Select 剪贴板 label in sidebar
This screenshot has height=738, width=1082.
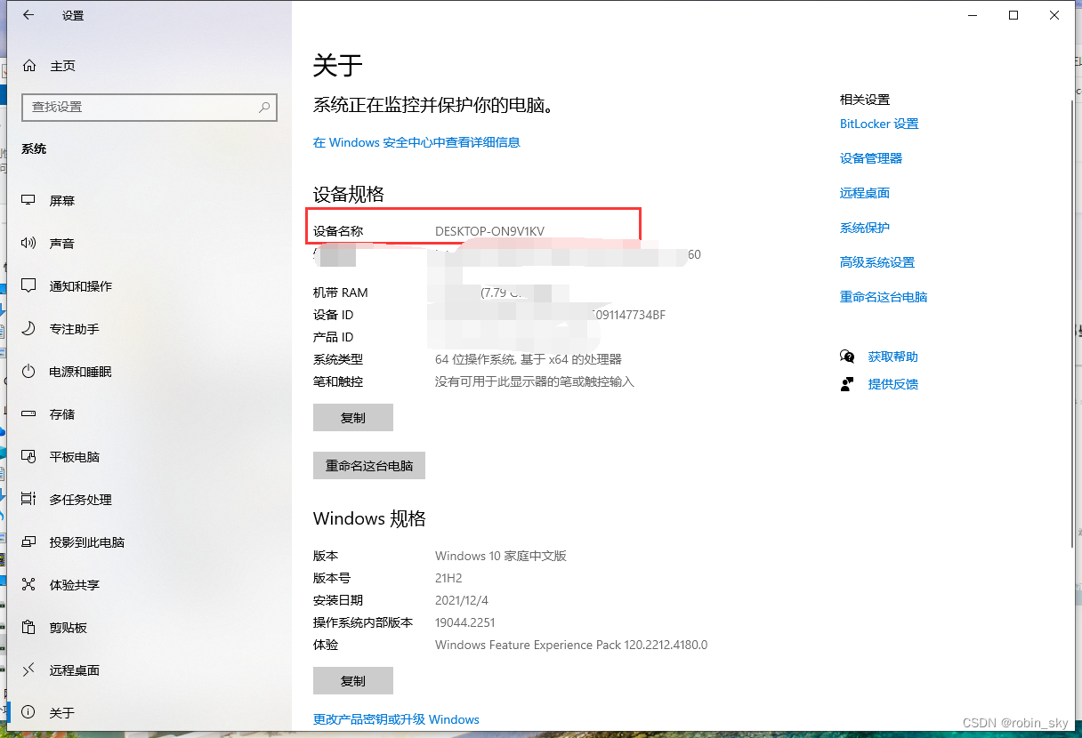[69, 628]
